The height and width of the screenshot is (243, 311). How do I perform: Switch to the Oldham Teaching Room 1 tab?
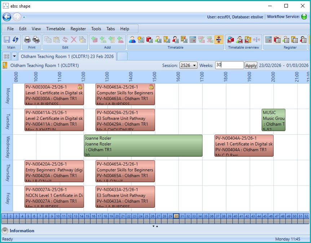67,57
